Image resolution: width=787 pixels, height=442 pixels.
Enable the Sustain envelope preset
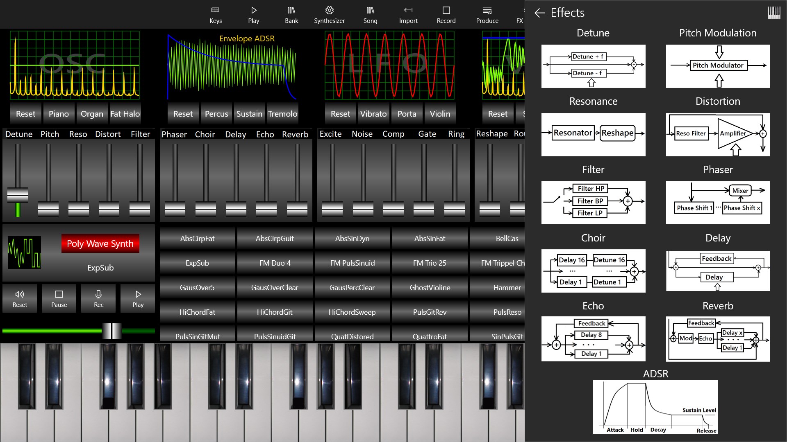249,114
